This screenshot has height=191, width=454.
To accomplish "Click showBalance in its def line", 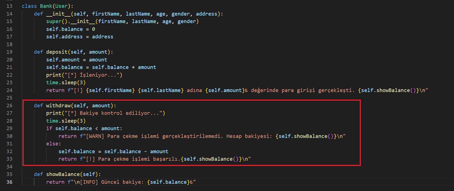I will click(63, 174).
